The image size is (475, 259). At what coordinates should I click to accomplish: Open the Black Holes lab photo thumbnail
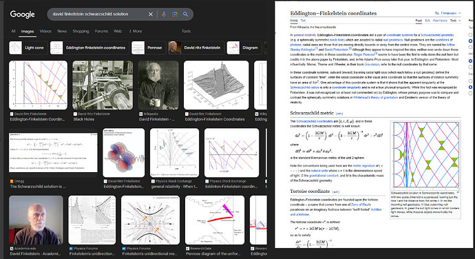point(103,85)
